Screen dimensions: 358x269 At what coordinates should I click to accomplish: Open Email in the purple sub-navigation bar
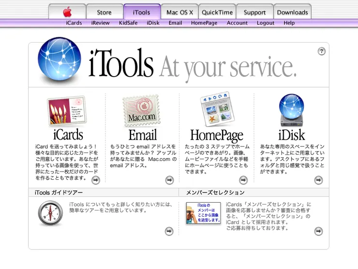(x=175, y=23)
